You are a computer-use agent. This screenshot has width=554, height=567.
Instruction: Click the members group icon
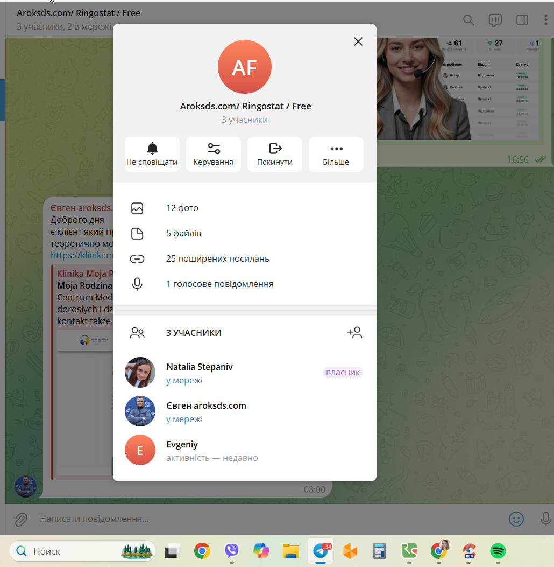tap(137, 333)
